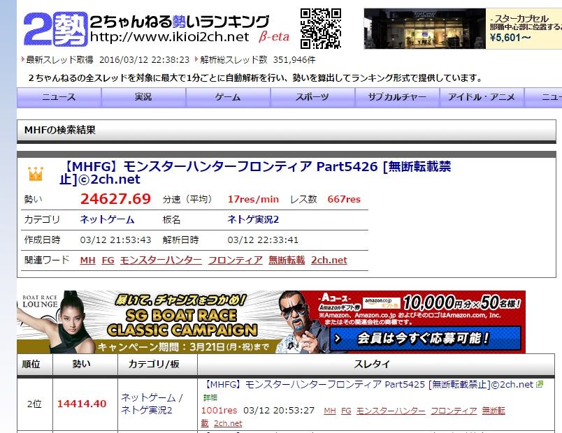This screenshot has height=433, width=562.
Task: Click the ネットゲーム category link in top card
Action: click(107, 219)
